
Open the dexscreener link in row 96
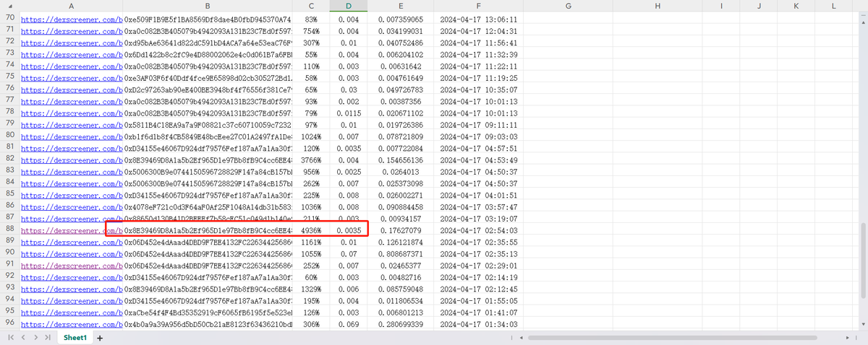coord(71,325)
